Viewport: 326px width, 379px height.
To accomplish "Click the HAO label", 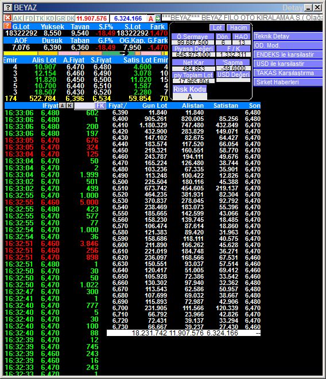I will tap(241, 37).
